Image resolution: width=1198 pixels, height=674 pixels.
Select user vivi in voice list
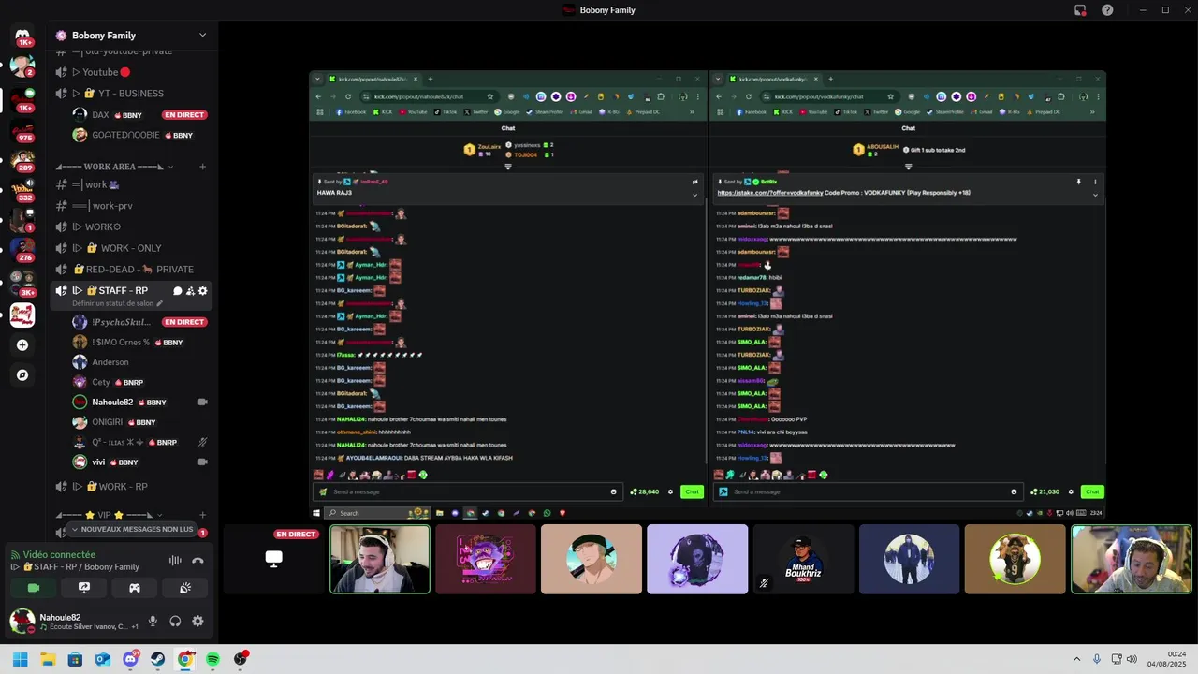pyautogui.click(x=140, y=462)
